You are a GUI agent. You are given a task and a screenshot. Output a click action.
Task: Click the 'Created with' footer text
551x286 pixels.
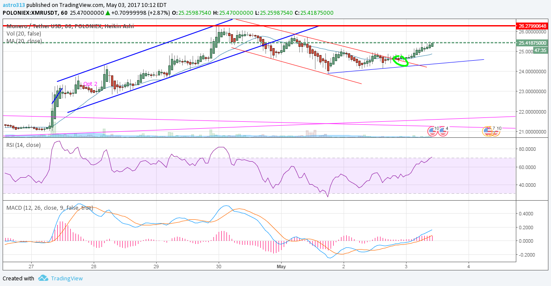[x=18, y=279]
